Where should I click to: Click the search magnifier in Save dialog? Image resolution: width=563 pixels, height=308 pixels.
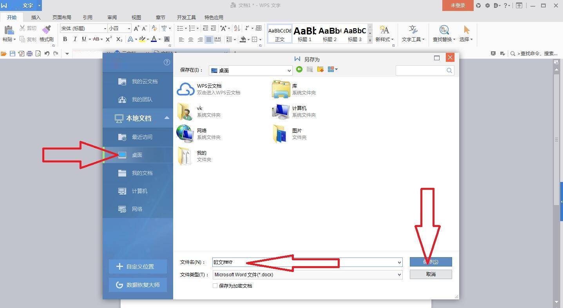click(x=449, y=70)
